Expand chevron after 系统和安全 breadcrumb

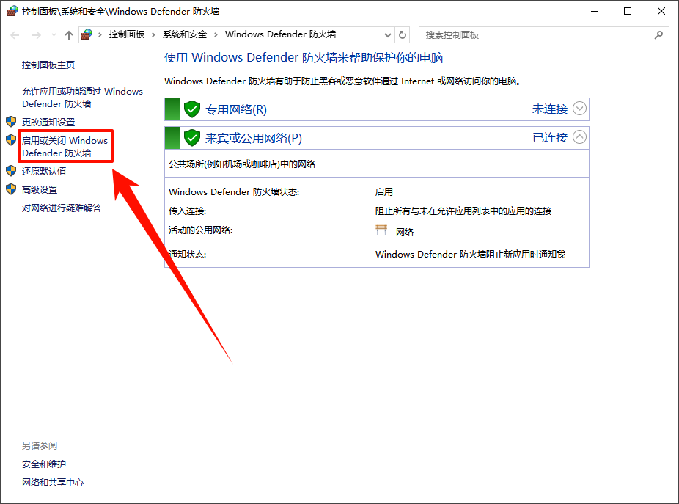pos(216,34)
